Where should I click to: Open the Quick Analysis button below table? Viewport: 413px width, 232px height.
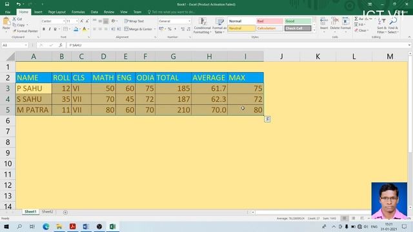(267, 119)
